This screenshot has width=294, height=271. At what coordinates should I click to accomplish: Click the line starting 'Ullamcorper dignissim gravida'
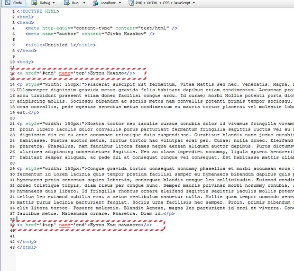(x=156, y=90)
